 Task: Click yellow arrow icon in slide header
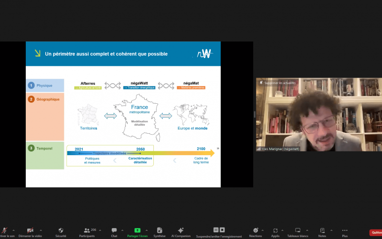tap(38, 53)
